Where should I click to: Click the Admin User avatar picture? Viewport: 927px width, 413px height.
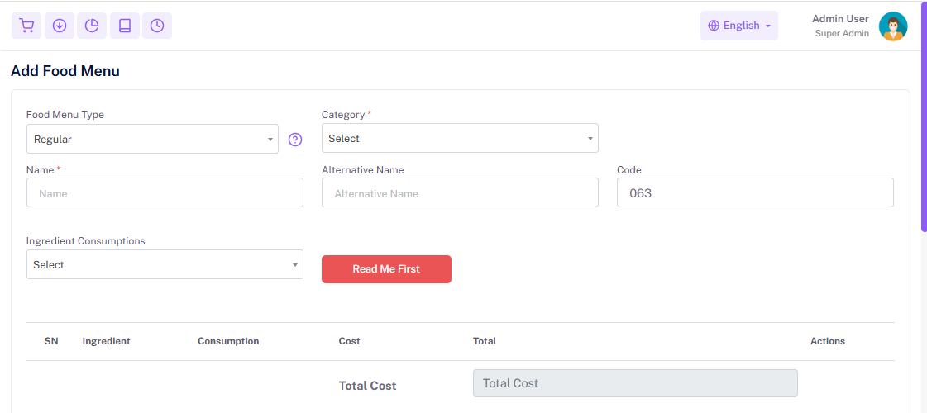click(x=892, y=26)
